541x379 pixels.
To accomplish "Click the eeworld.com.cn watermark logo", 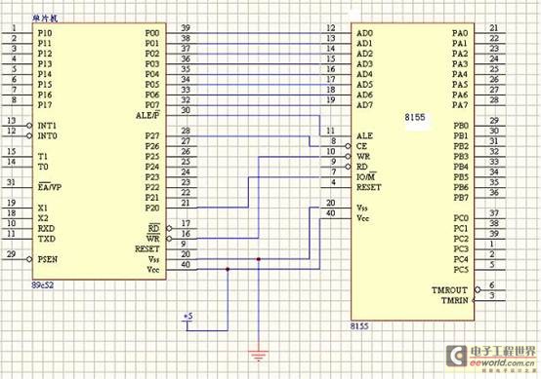I will (x=491, y=358).
